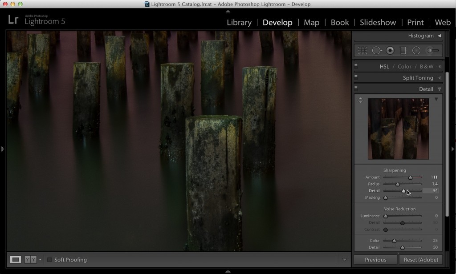Viewport: 456px width, 274px height.
Task: Click the Lightroom Lr logo
Action: pyautogui.click(x=13, y=20)
